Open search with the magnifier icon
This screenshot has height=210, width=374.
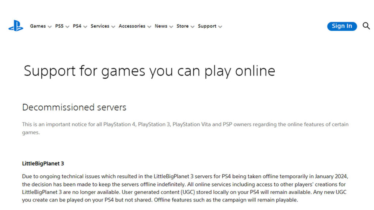pos(366,26)
